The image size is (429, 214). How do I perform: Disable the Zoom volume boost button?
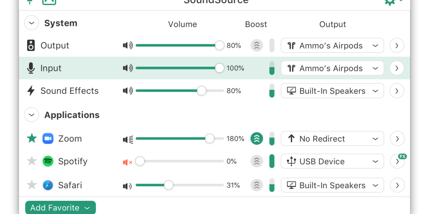pyautogui.click(x=257, y=139)
